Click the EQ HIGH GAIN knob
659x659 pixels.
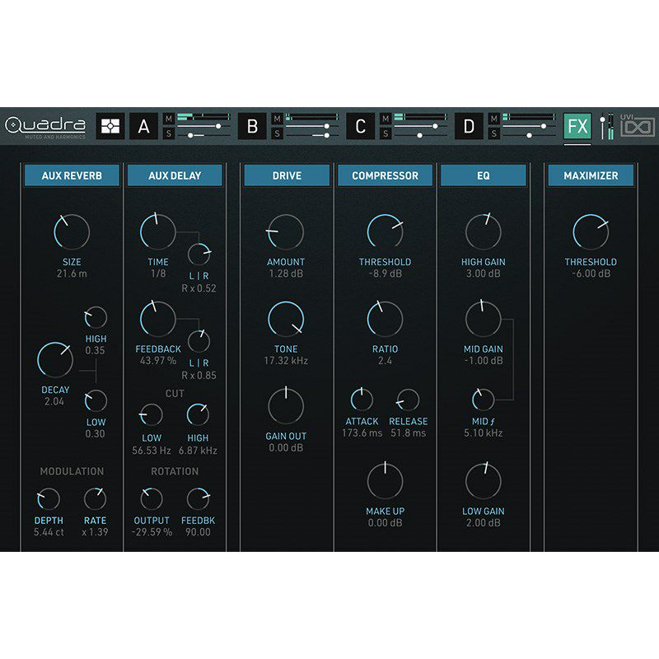coord(484,232)
